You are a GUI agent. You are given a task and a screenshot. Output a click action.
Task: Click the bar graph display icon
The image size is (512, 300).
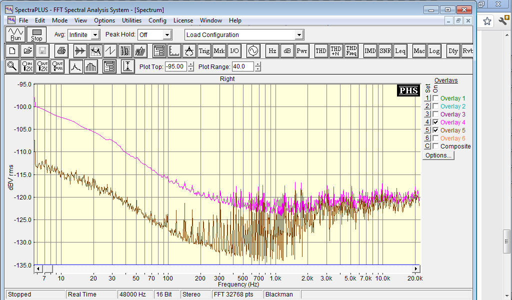(91, 66)
